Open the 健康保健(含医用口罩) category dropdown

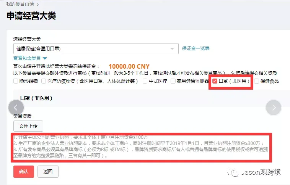click(96, 49)
